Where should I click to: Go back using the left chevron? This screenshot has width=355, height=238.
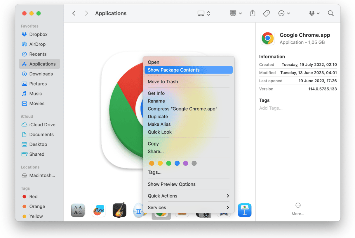pyautogui.click(x=74, y=13)
